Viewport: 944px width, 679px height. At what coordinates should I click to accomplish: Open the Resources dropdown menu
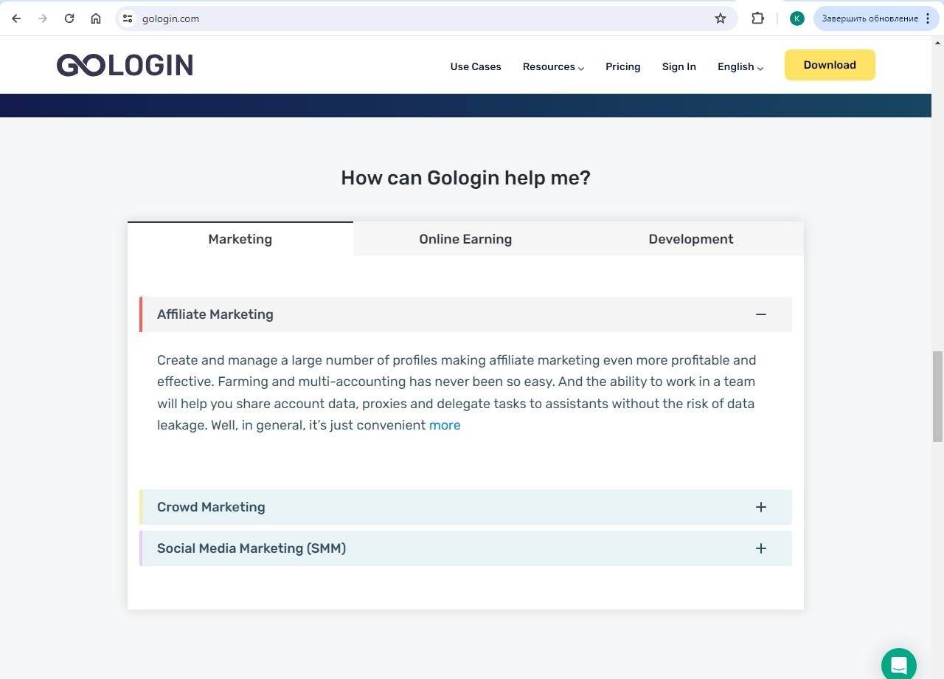(x=553, y=66)
